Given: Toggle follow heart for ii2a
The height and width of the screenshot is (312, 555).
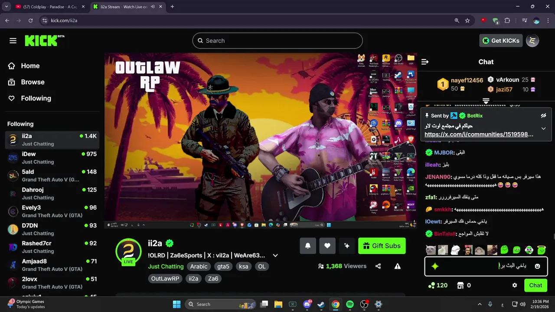Looking at the screenshot, I should pyautogui.click(x=327, y=246).
